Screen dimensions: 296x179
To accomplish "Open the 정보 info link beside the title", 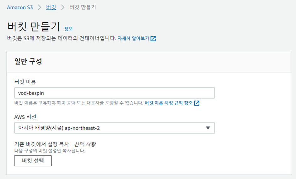I will (68, 29).
